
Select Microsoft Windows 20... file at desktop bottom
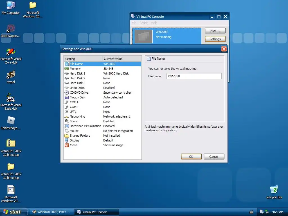click(x=11, y=194)
